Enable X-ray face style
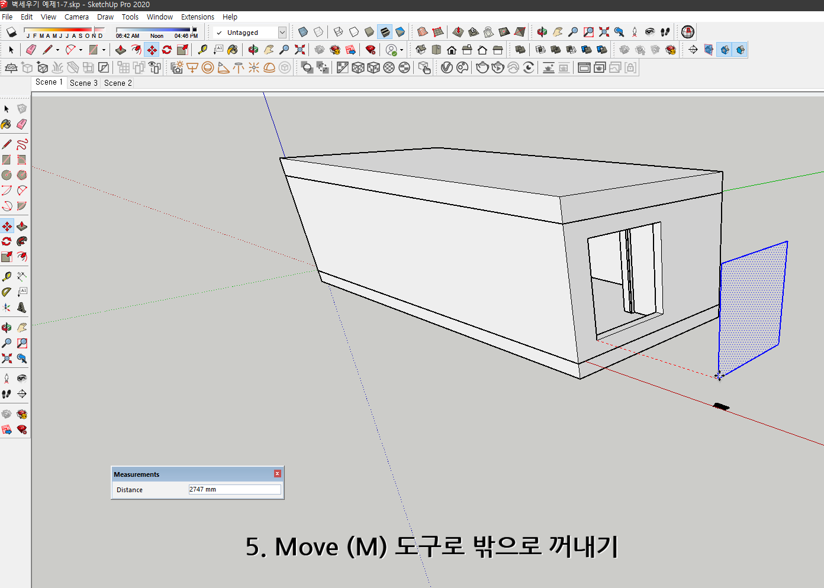Image resolution: width=824 pixels, height=588 pixels. pyautogui.click(x=302, y=31)
